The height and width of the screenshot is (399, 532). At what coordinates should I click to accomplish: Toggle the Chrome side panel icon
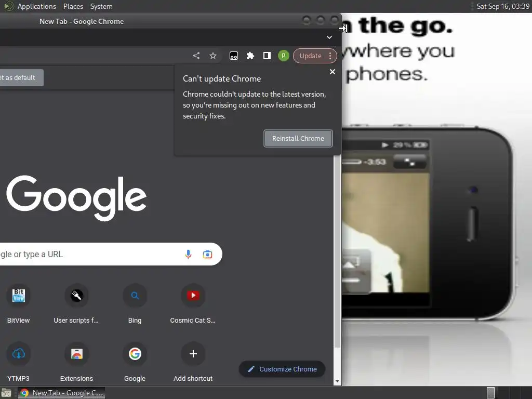click(267, 56)
